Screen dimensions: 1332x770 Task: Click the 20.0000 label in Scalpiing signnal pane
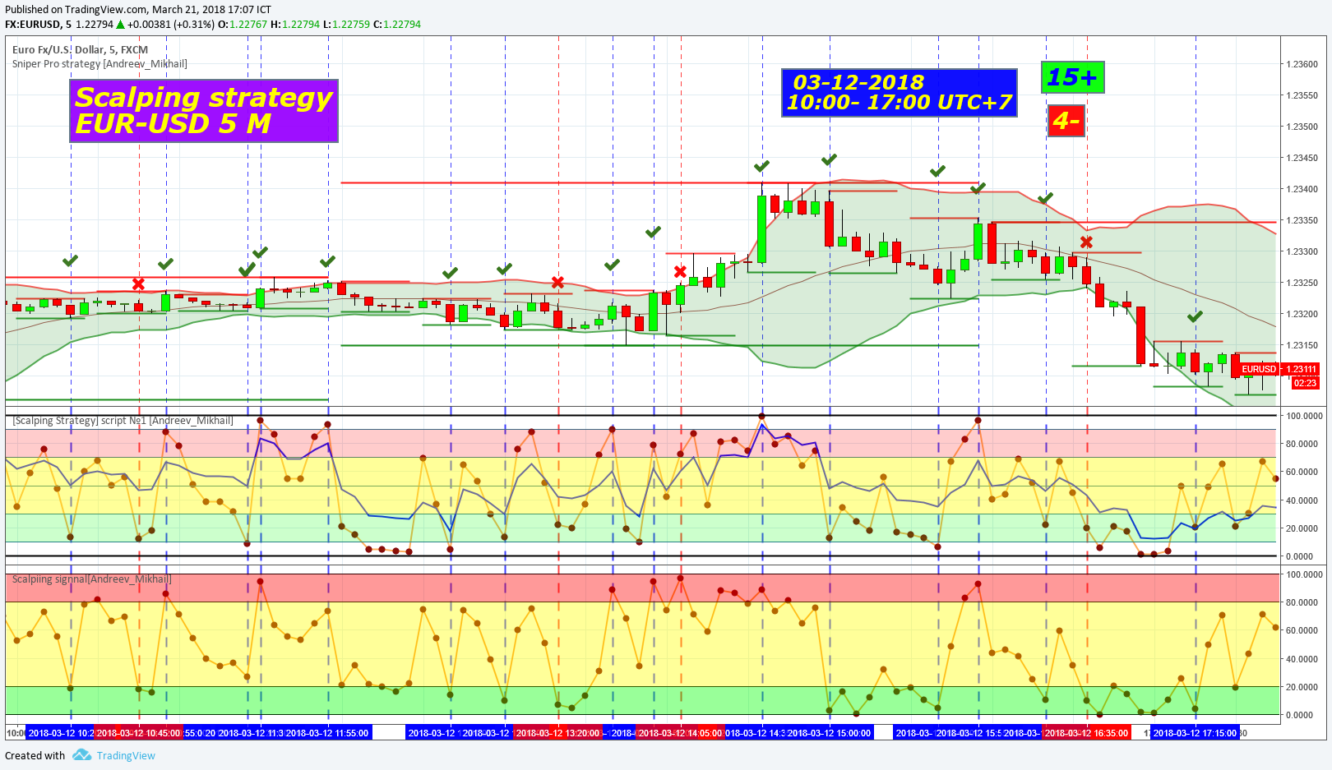coord(1304,687)
